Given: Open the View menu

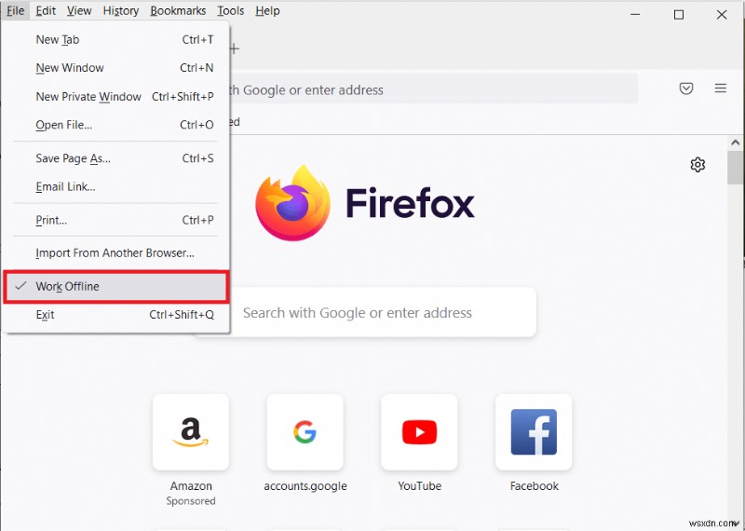Looking at the screenshot, I should coord(79,10).
